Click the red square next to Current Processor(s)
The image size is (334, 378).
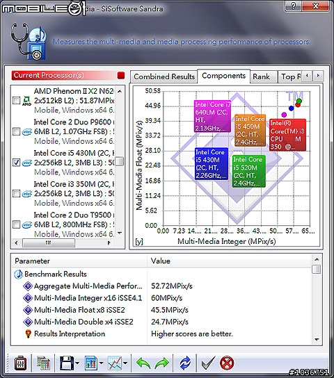tap(121, 76)
